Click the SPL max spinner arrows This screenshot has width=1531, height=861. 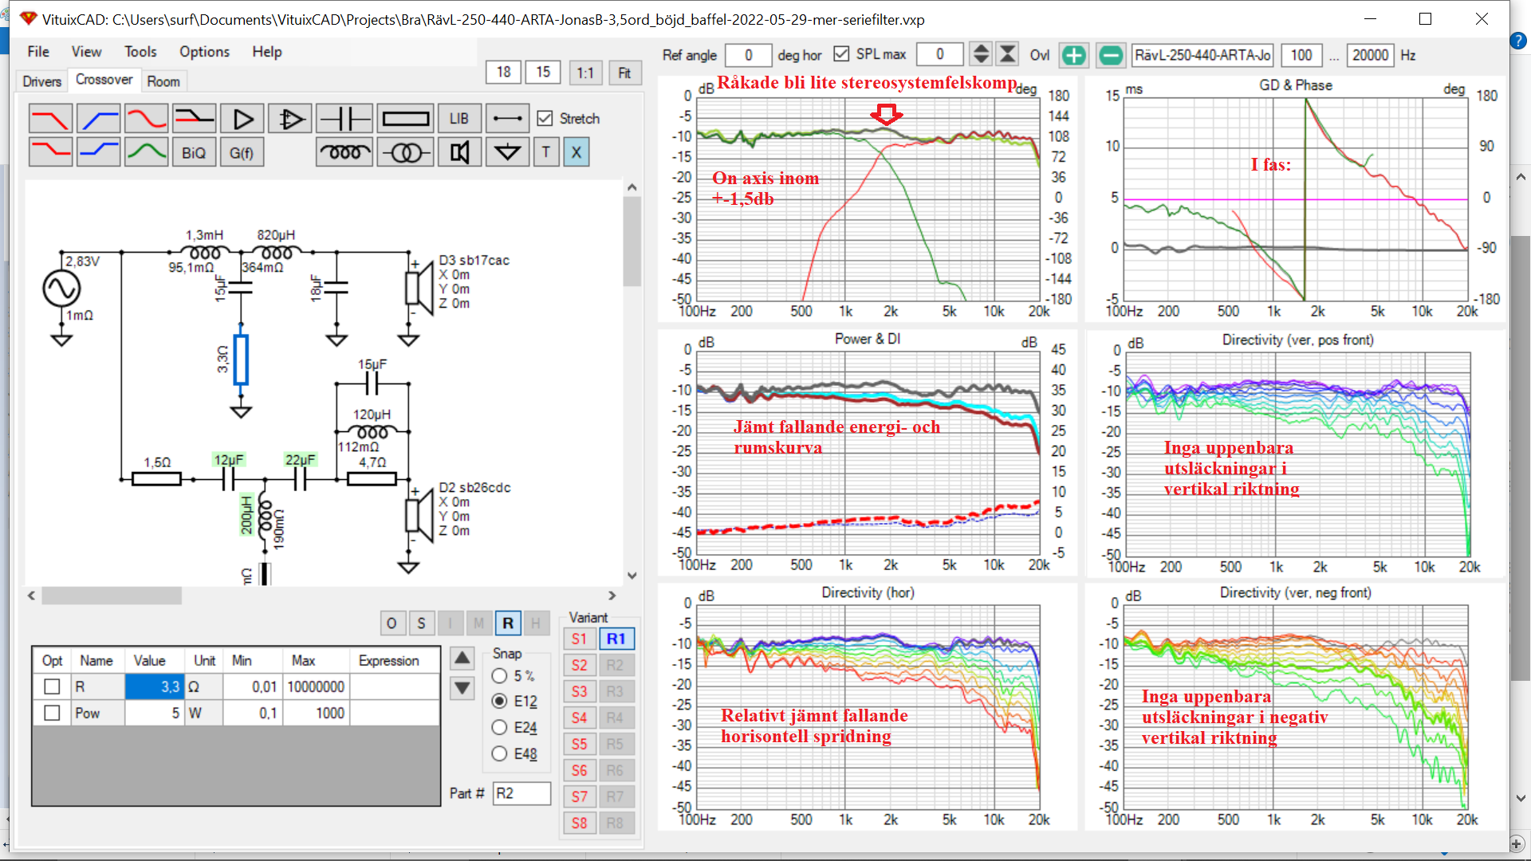pos(982,54)
